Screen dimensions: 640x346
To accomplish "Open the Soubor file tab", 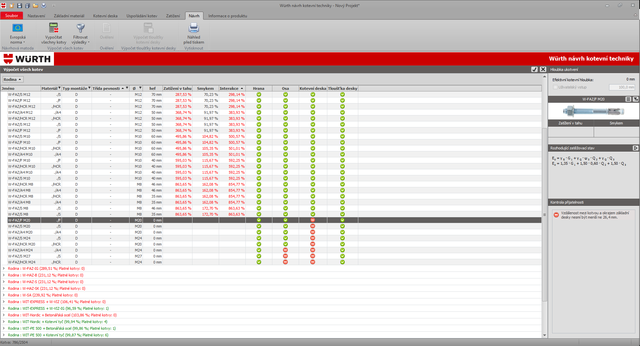I will [12, 16].
